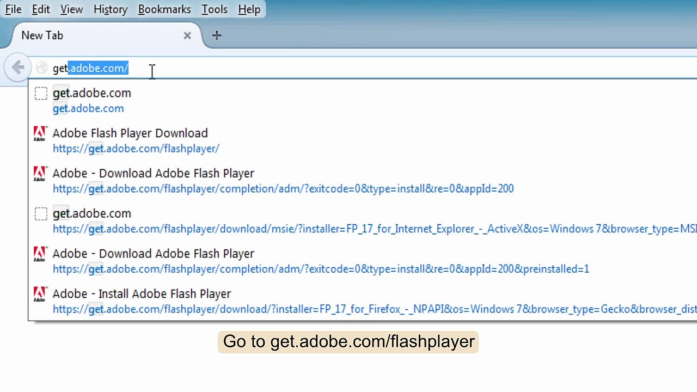This screenshot has height=392, width=697.
Task: Open a new tab with plus button
Action: pyautogui.click(x=217, y=35)
